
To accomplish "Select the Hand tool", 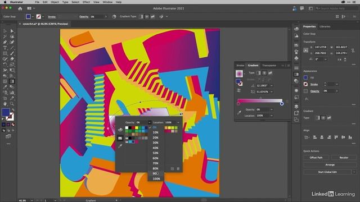I will (5, 104).
